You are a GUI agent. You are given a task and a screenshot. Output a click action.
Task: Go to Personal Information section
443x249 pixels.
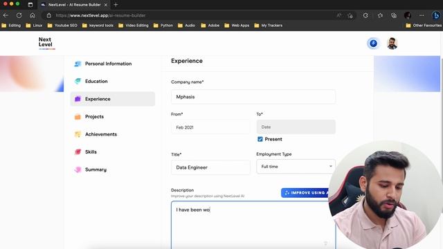pyautogui.click(x=112, y=64)
